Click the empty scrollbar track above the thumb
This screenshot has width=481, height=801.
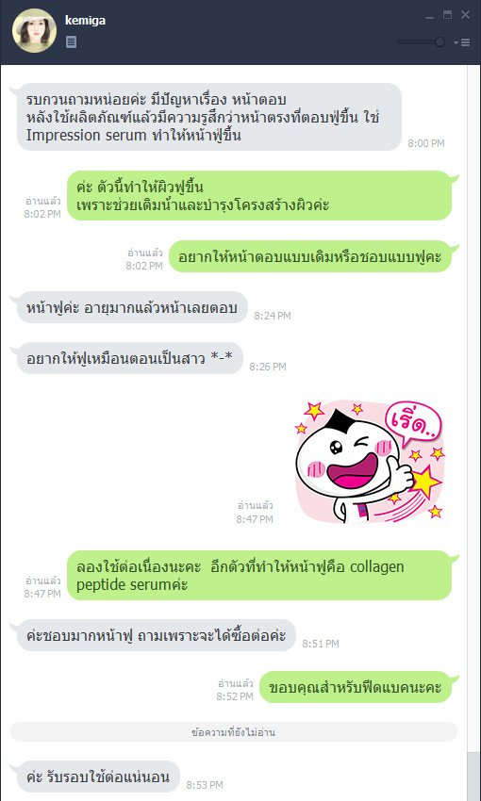(473, 409)
